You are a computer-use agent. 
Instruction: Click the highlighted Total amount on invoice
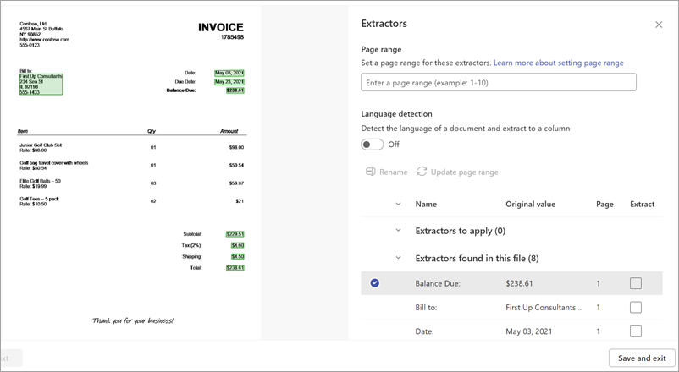[x=235, y=267]
